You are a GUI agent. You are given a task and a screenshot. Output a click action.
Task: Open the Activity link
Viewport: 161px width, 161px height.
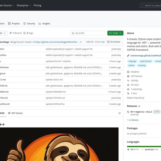pos(135,80)
